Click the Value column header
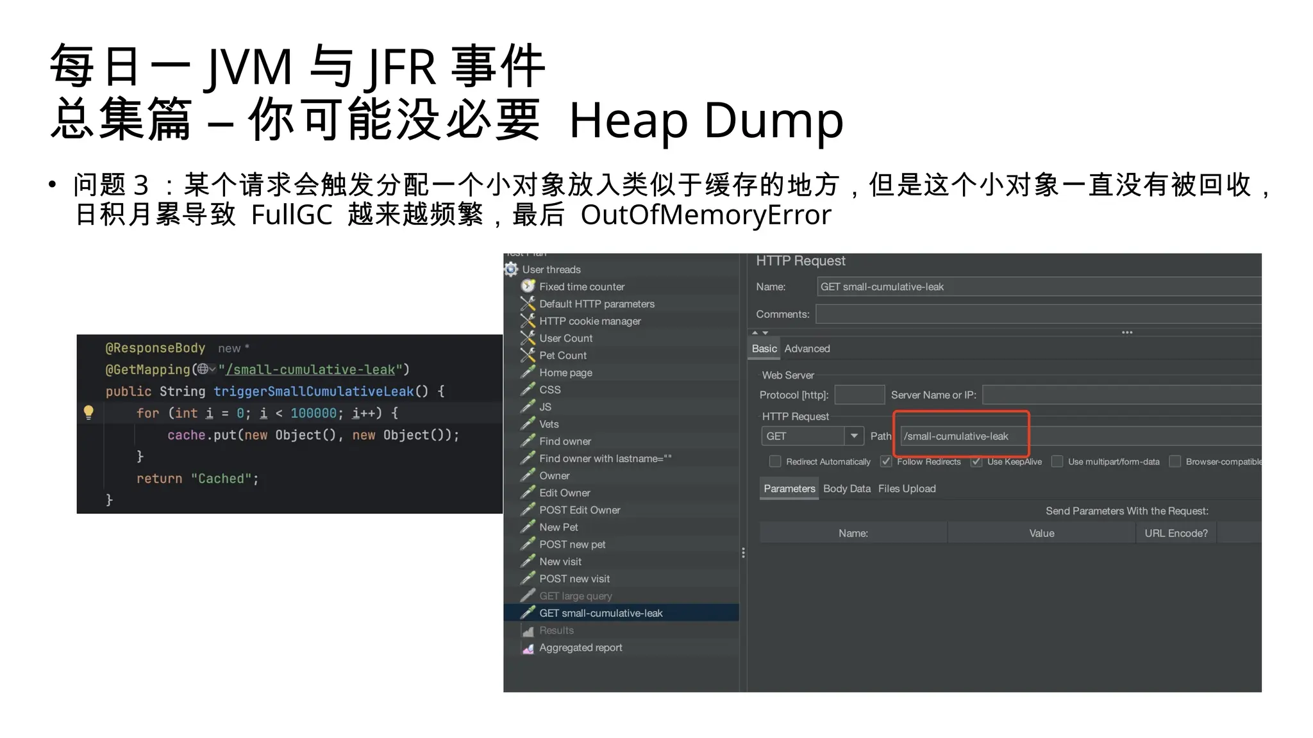1313x738 pixels. tap(1042, 533)
